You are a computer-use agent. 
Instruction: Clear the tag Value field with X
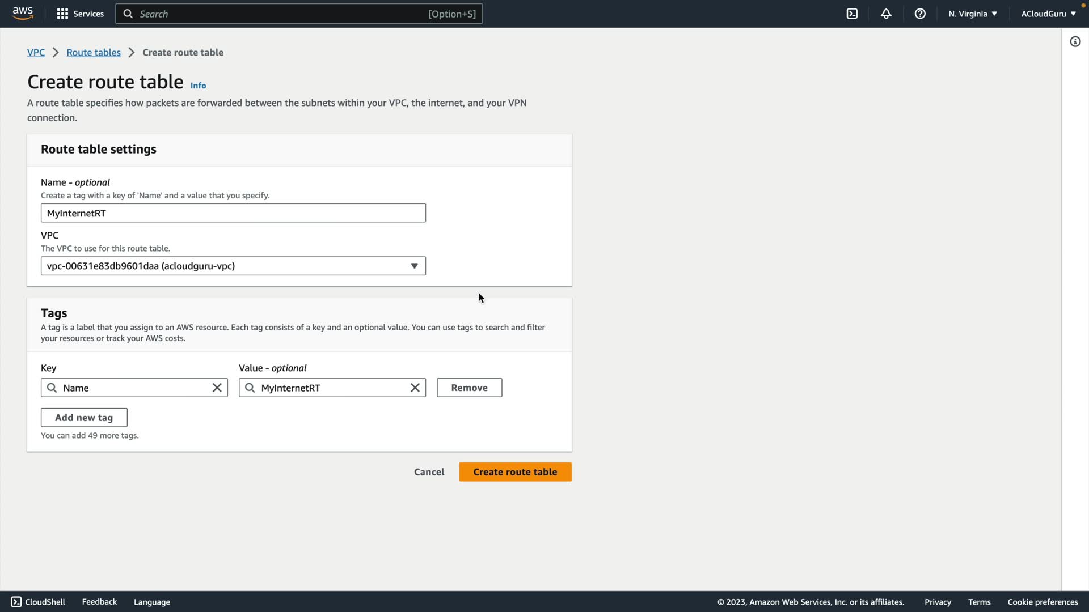(x=415, y=388)
